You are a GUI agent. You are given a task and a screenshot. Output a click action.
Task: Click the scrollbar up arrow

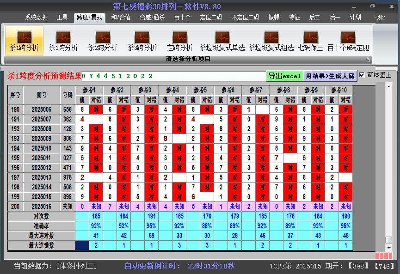coord(389,86)
